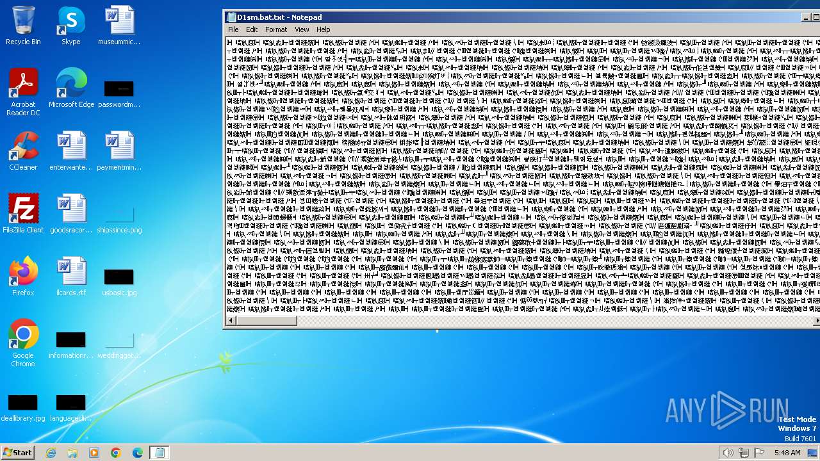
Task: Select the usbasic.jpg image file
Action: click(119, 282)
